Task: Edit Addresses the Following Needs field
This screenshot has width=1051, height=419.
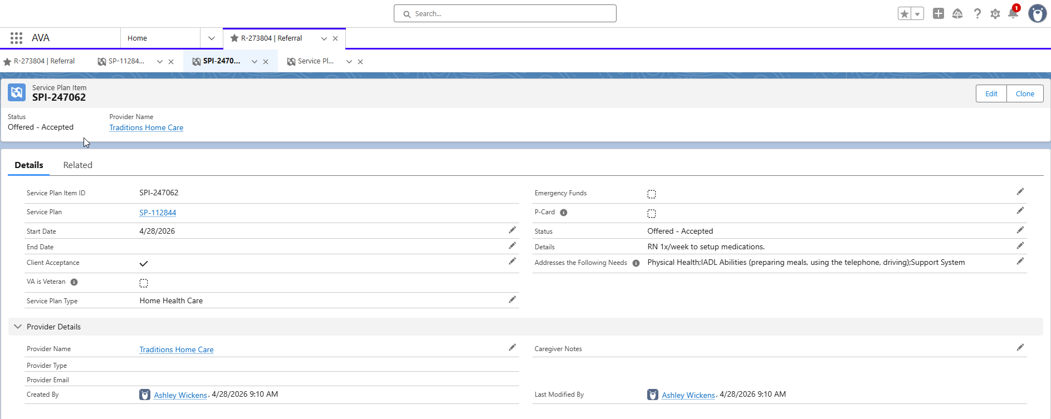Action: (1020, 262)
